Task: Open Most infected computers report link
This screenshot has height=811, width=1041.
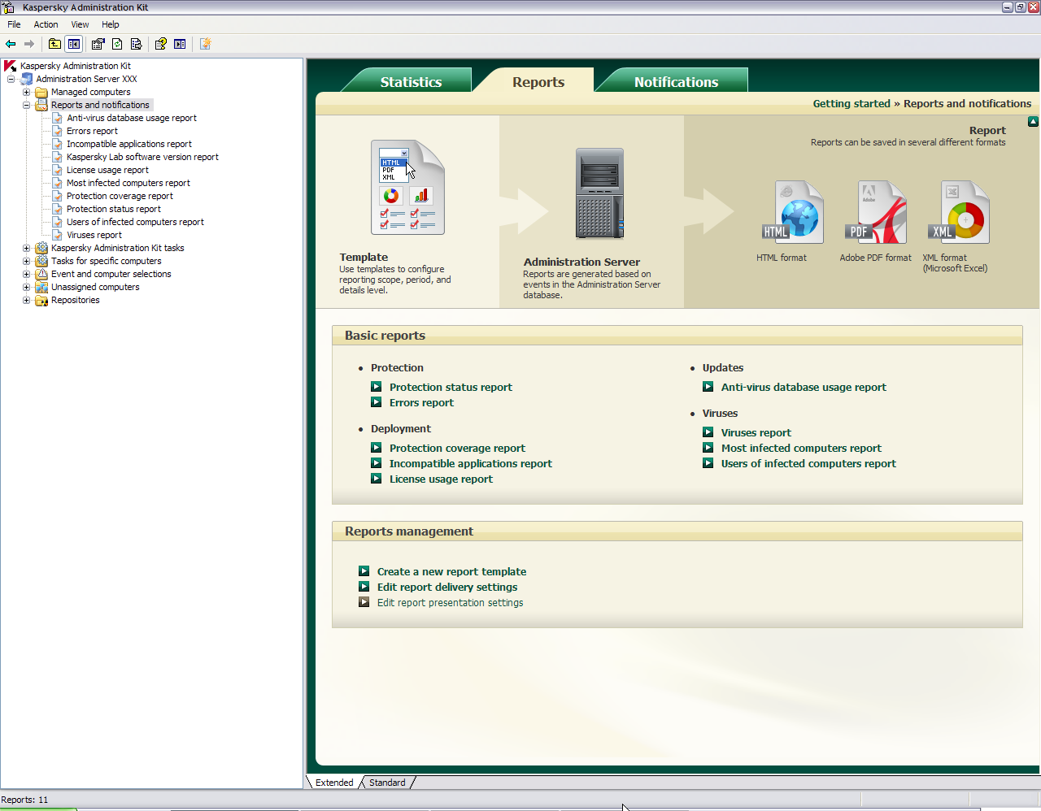Action: pyautogui.click(x=801, y=448)
